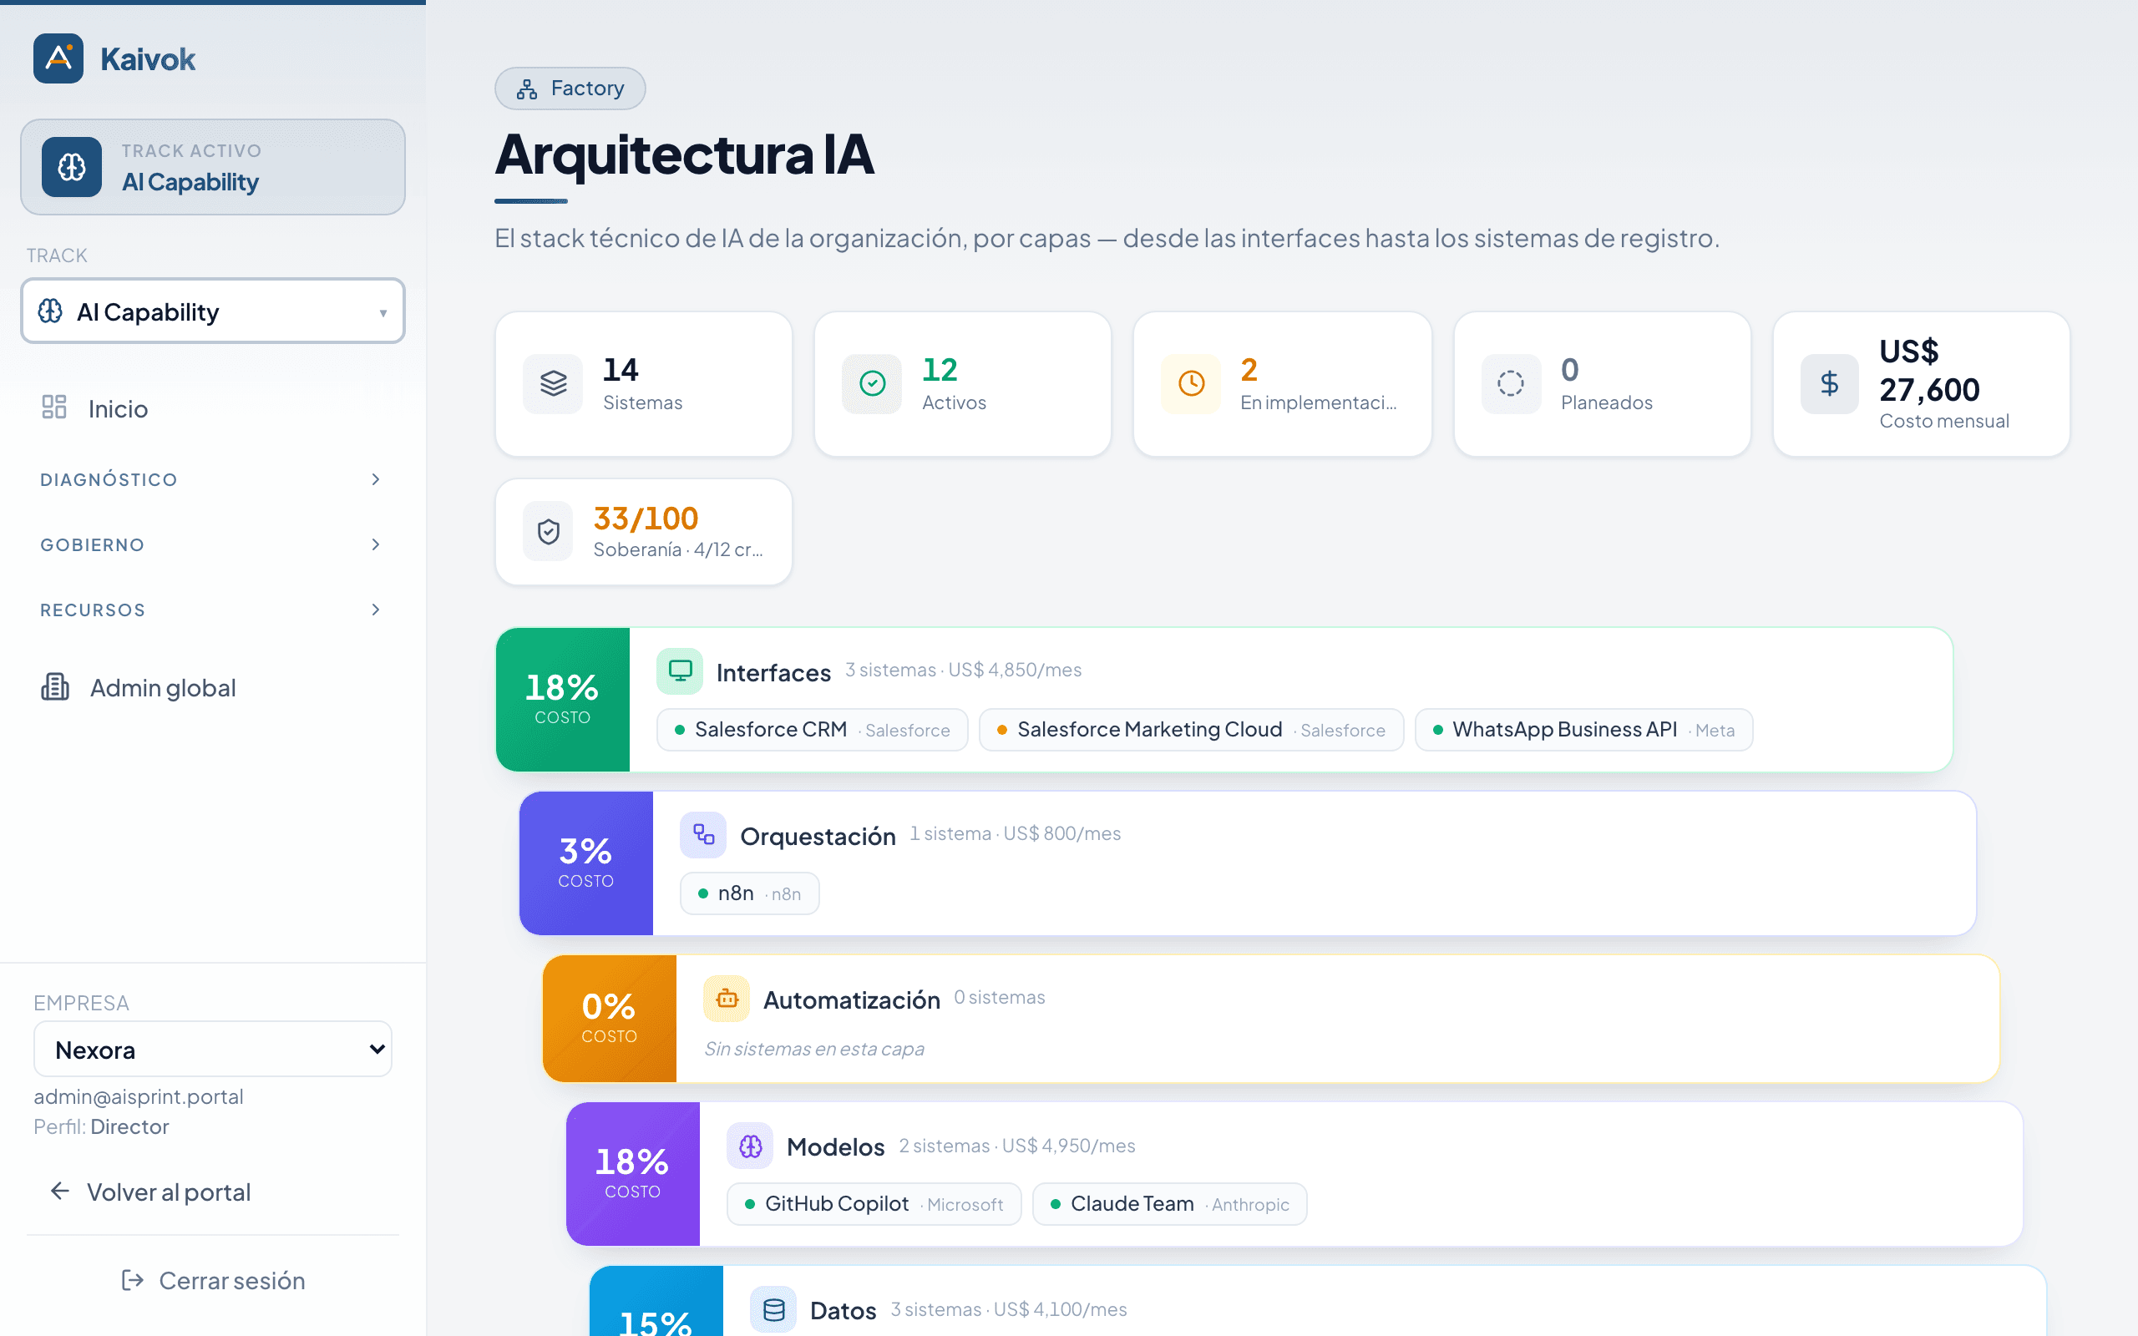2138x1336 pixels.
Task: Open the Salesforce Marketing Cloud chip
Action: [1191, 730]
